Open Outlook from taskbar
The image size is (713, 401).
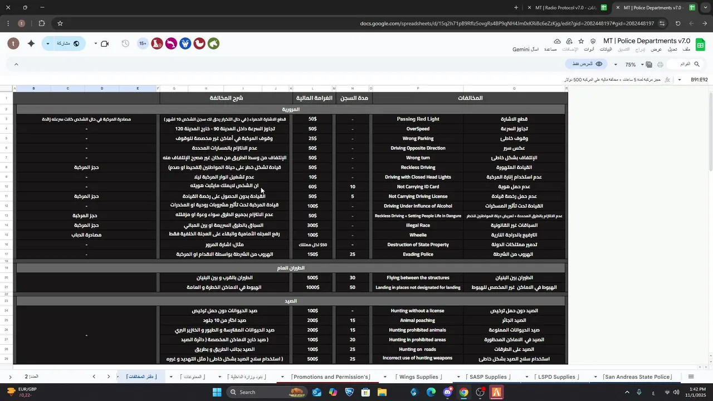[316, 392]
